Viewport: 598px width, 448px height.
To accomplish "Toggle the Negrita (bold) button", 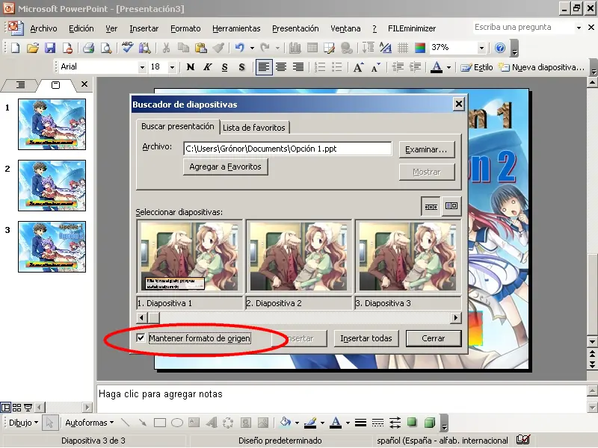I will point(191,67).
